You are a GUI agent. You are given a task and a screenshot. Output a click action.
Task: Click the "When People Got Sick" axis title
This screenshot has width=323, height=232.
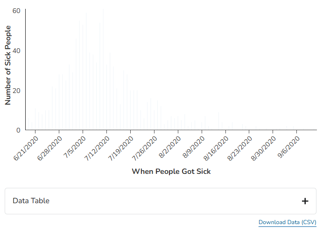[x=171, y=172]
